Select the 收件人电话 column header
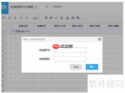Screen dimensions: 125x93 95,26
